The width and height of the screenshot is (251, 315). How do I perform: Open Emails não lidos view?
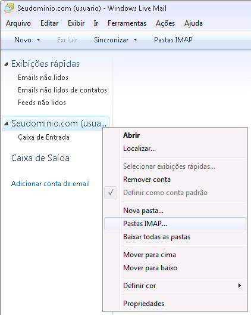43,78
